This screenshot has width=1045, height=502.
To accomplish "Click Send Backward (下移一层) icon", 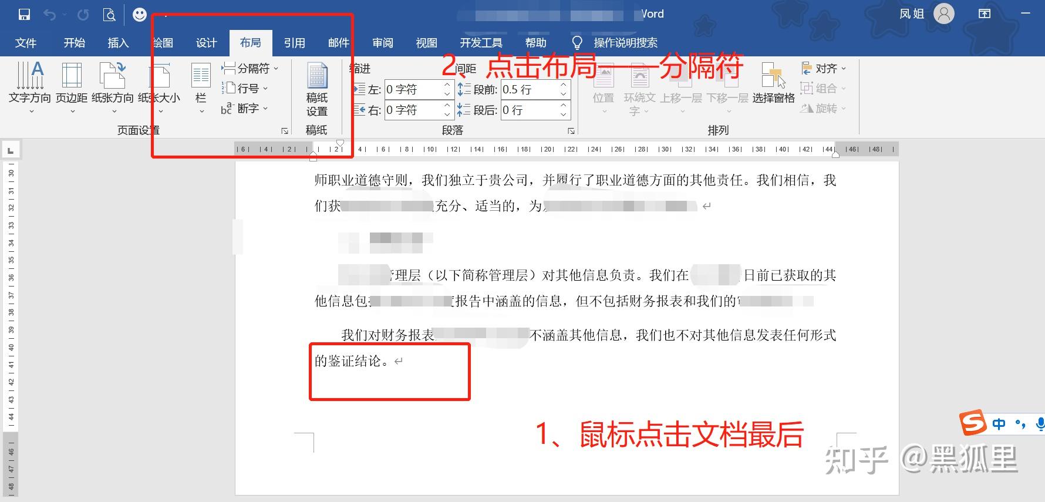I will 727,88.
